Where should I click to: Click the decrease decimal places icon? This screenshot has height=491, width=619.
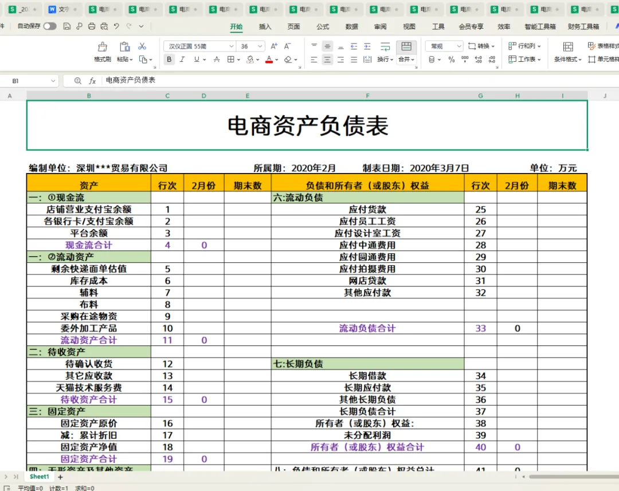tap(492, 60)
